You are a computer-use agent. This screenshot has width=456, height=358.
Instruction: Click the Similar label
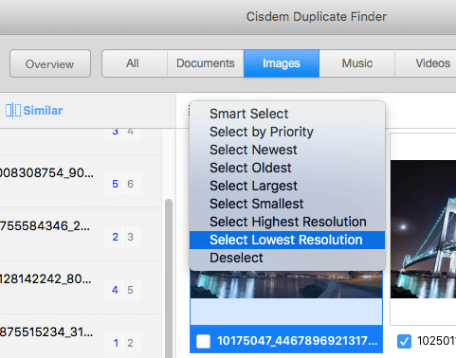tap(43, 111)
